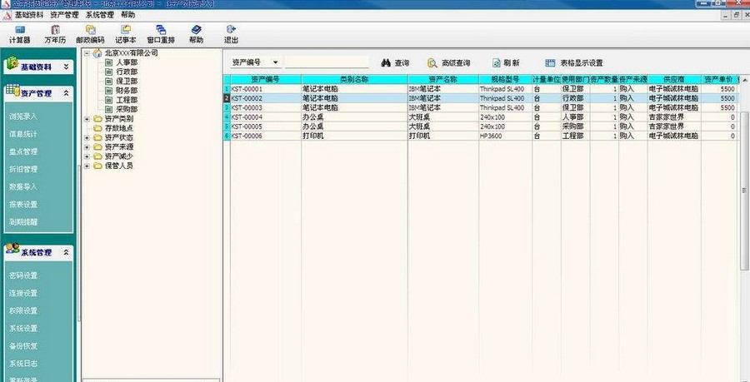750x382 pixels.
Task: Open 到期提醒 in the sidebar
Action: [x=23, y=222]
